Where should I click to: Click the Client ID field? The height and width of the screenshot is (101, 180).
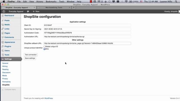(87, 25)
